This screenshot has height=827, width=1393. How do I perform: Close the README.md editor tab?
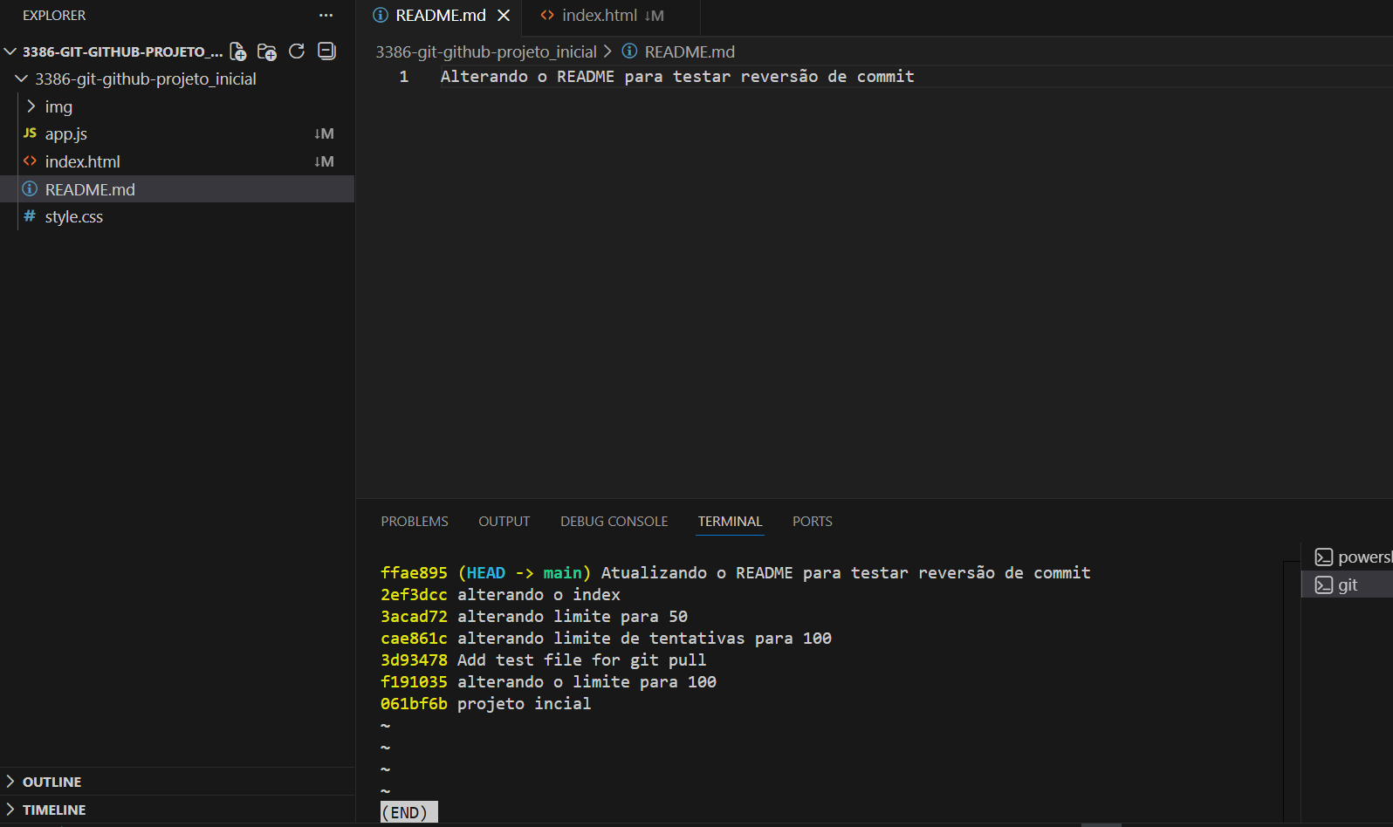(x=504, y=16)
